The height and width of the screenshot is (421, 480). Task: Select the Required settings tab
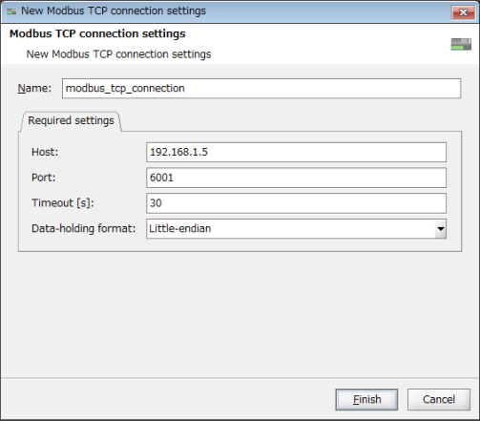coord(71,120)
